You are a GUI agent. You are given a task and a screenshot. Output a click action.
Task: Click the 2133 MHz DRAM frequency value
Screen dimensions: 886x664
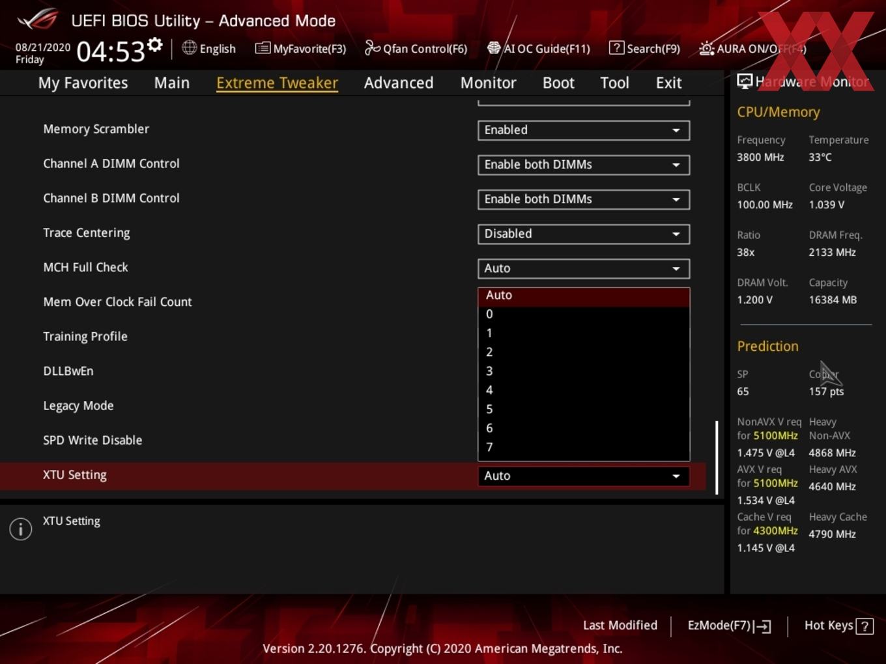(x=832, y=252)
